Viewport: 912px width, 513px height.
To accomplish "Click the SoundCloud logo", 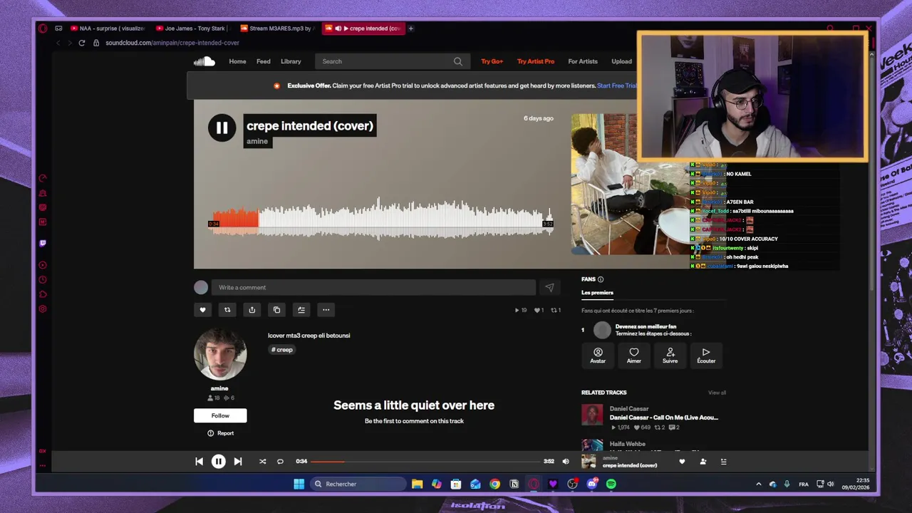I will [204, 61].
